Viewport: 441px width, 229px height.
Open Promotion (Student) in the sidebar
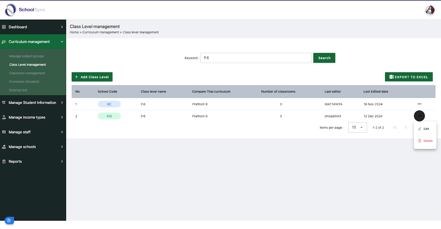[x=24, y=82]
